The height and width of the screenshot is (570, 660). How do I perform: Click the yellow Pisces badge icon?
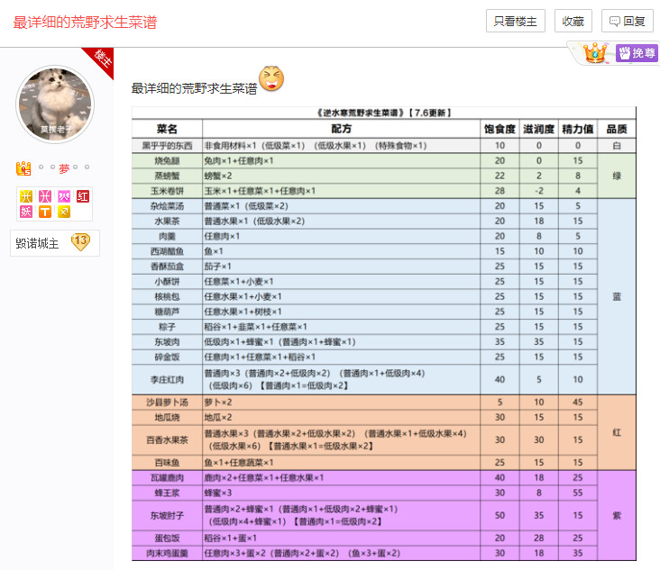(25, 196)
